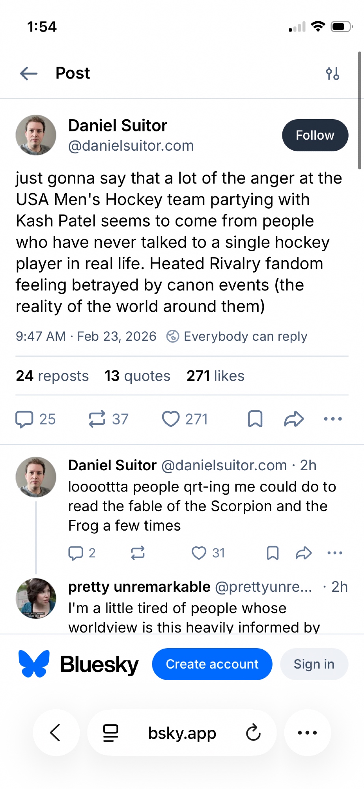Repost the main post with 37 reposts

[x=97, y=419]
